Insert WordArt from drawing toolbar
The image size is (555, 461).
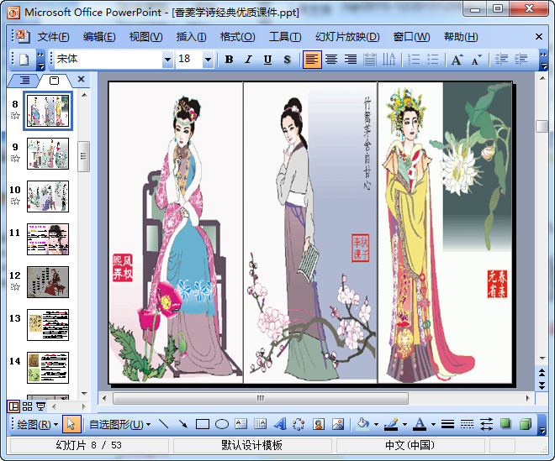coord(280,424)
